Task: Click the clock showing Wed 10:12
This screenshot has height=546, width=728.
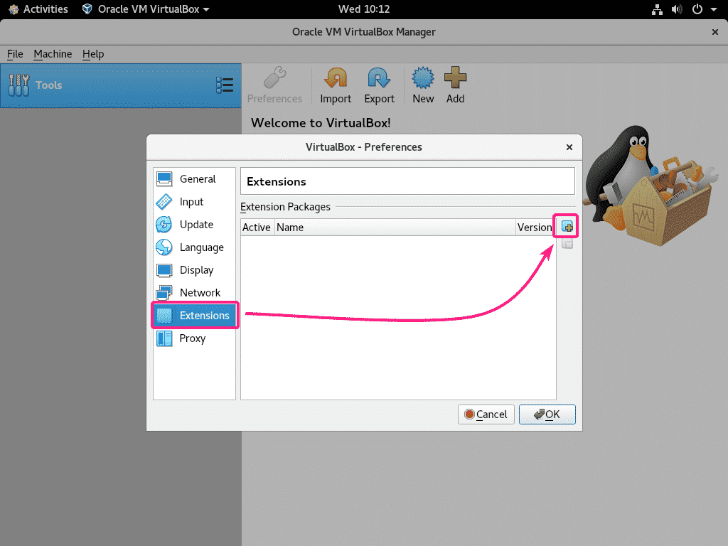Action: click(363, 9)
